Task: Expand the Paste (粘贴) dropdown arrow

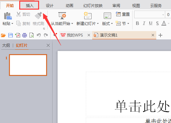Action: coord(12,24)
